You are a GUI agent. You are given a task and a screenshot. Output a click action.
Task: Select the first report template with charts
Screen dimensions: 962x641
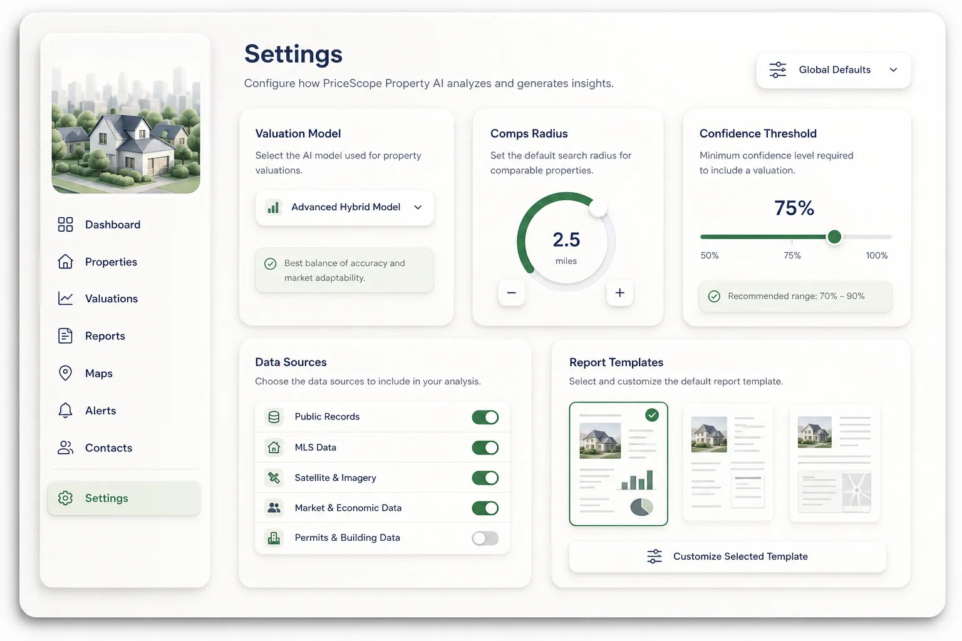[619, 464]
